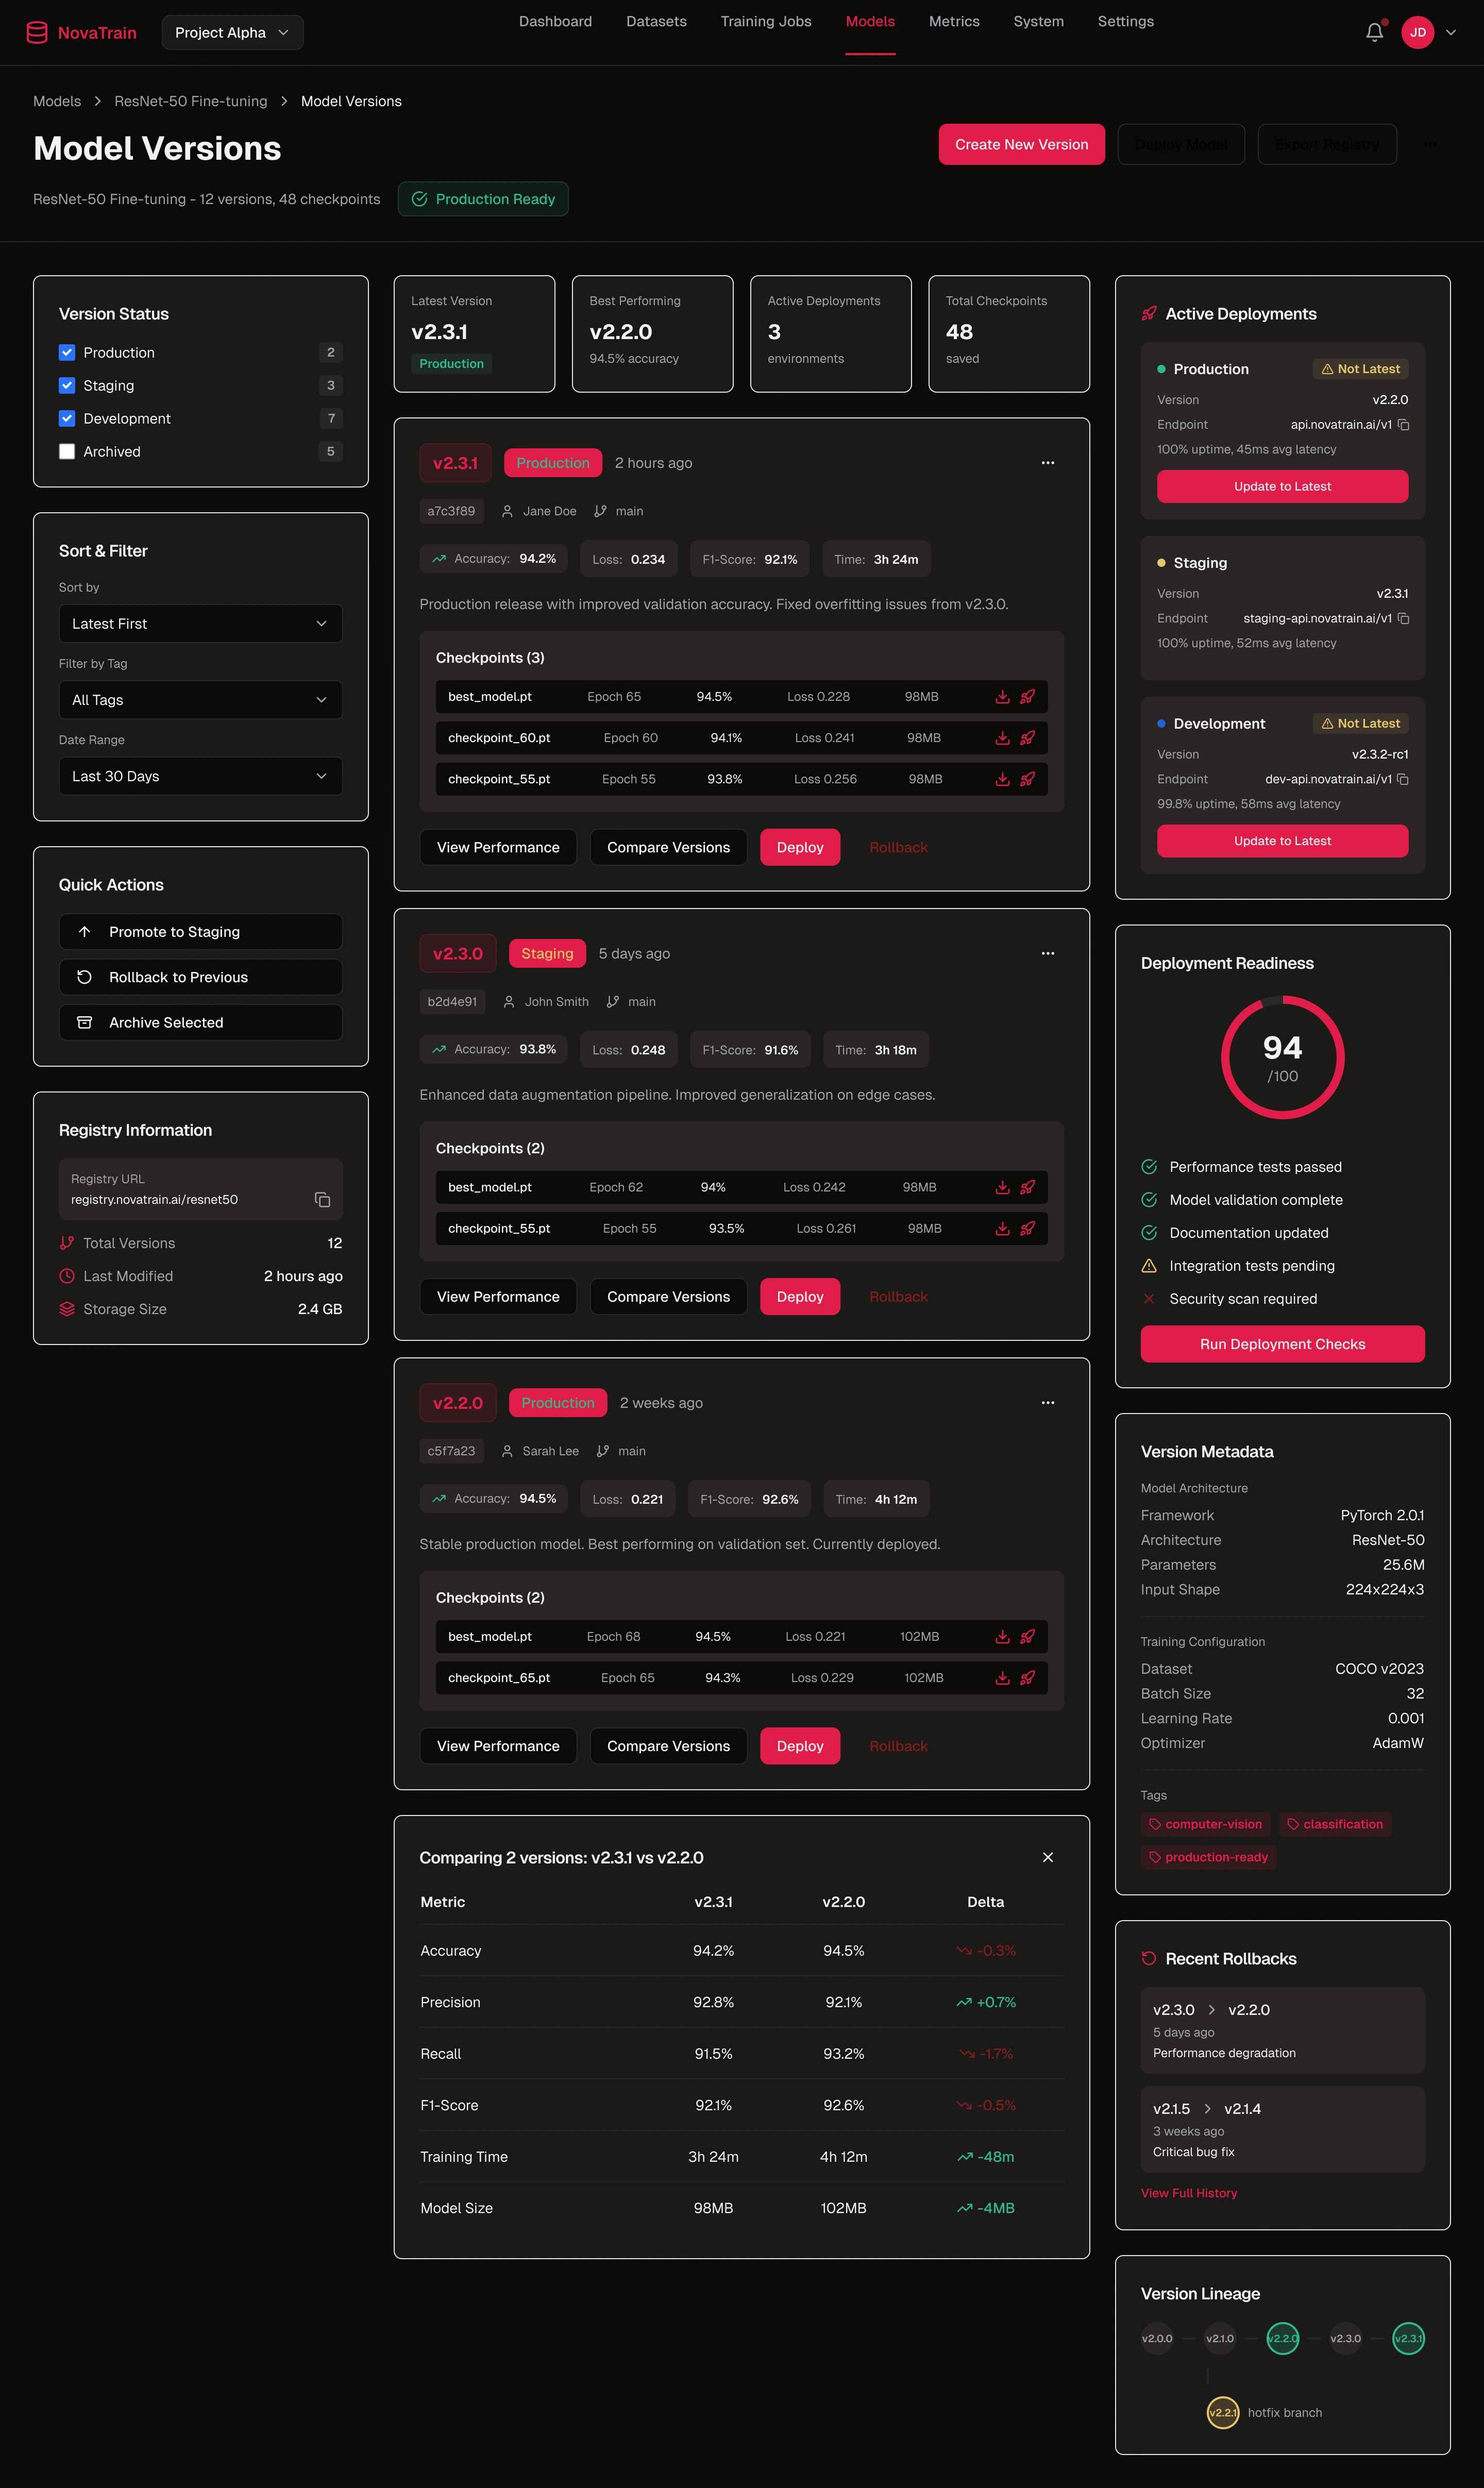This screenshot has width=1484, height=2488.
Task: Open the v2.3.0 card three-dot menu
Action: [1047, 953]
